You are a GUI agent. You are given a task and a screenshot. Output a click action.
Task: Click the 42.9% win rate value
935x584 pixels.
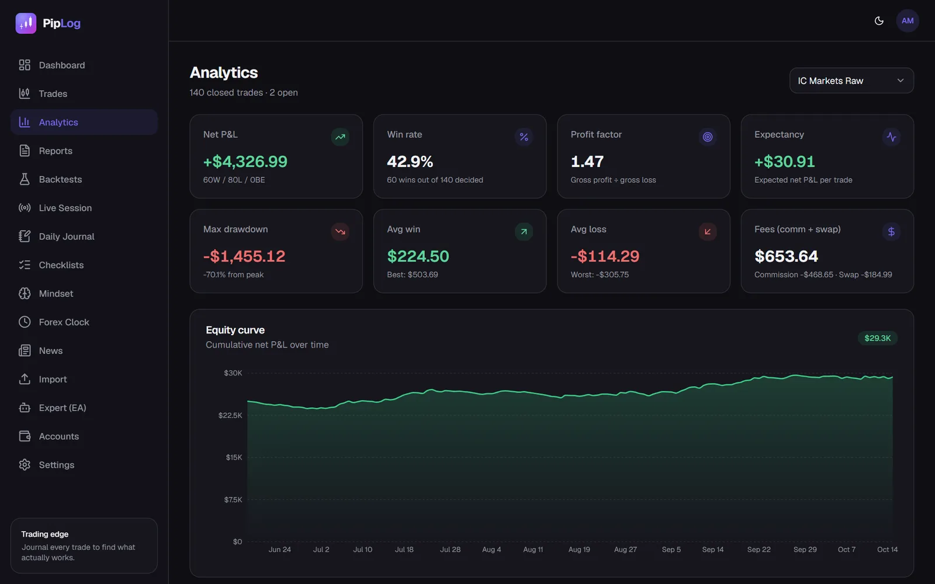point(410,162)
